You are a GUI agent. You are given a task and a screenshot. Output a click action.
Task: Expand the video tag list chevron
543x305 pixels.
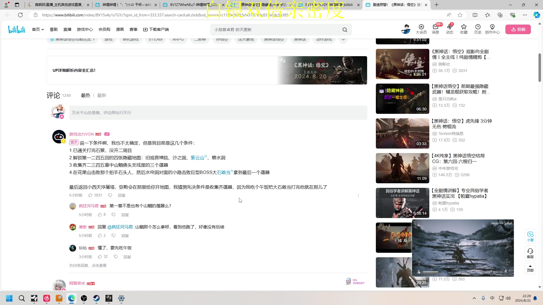[x=343, y=40]
